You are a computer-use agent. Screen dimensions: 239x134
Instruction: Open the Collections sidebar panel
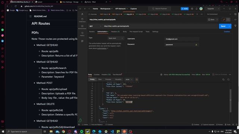click(82, 20)
